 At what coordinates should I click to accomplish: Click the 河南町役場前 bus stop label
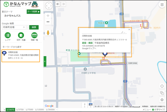pyautogui.click(x=132, y=63)
